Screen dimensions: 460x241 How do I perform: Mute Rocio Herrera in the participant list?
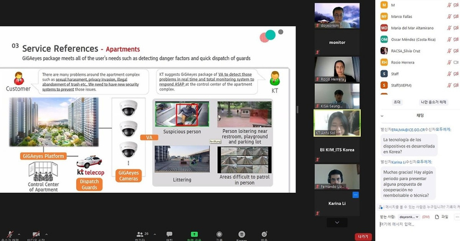[449, 62]
